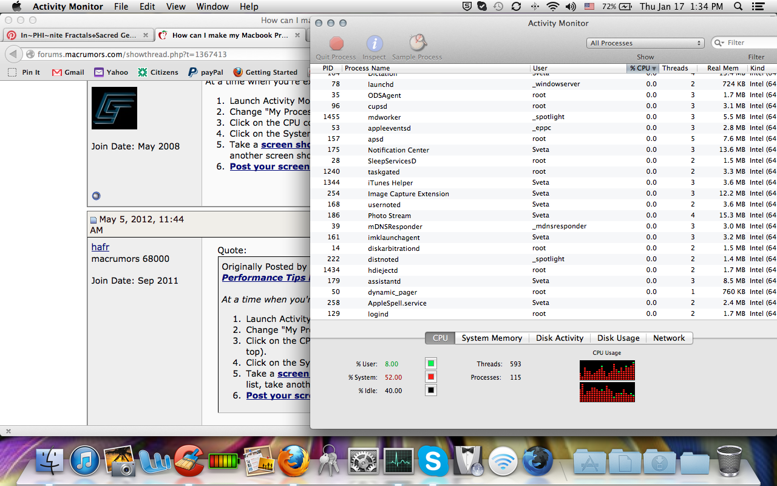Open Spotlight search magnifier in menu bar
The width and height of the screenshot is (777, 486).
click(x=738, y=7)
